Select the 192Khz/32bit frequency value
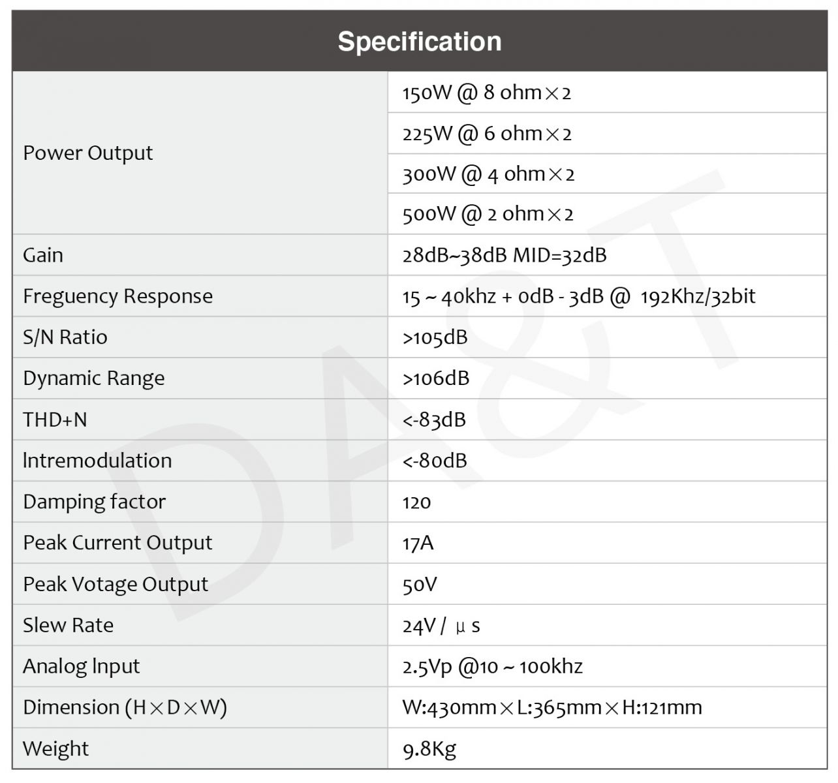 pyautogui.click(x=698, y=296)
